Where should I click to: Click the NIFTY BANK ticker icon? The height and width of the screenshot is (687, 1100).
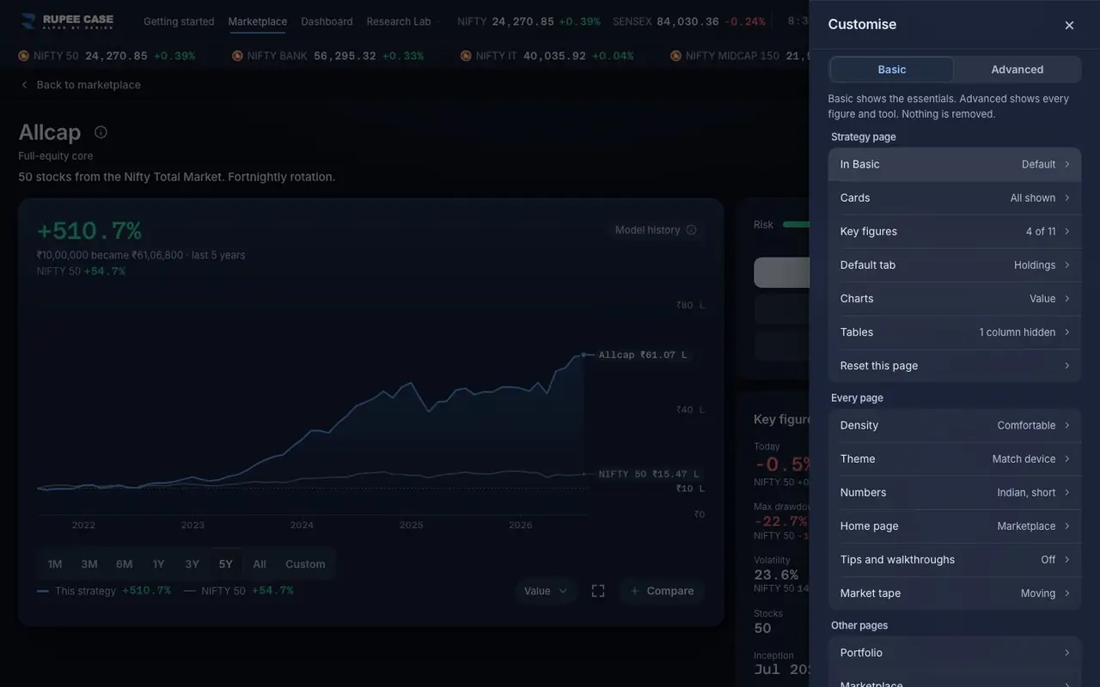[237, 56]
